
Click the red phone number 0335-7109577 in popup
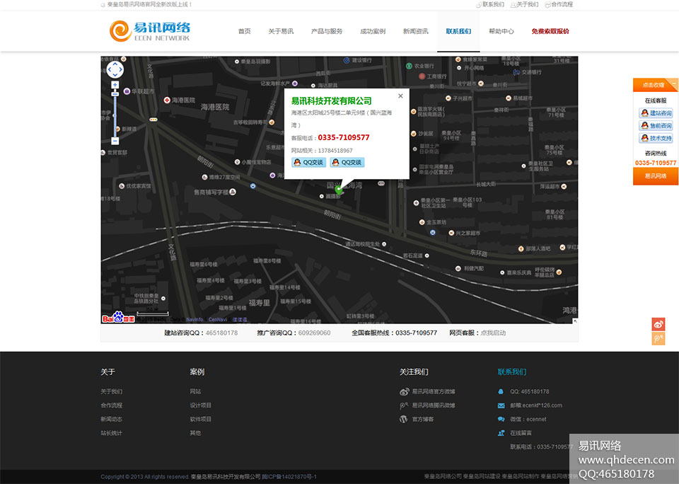(344, 137)
